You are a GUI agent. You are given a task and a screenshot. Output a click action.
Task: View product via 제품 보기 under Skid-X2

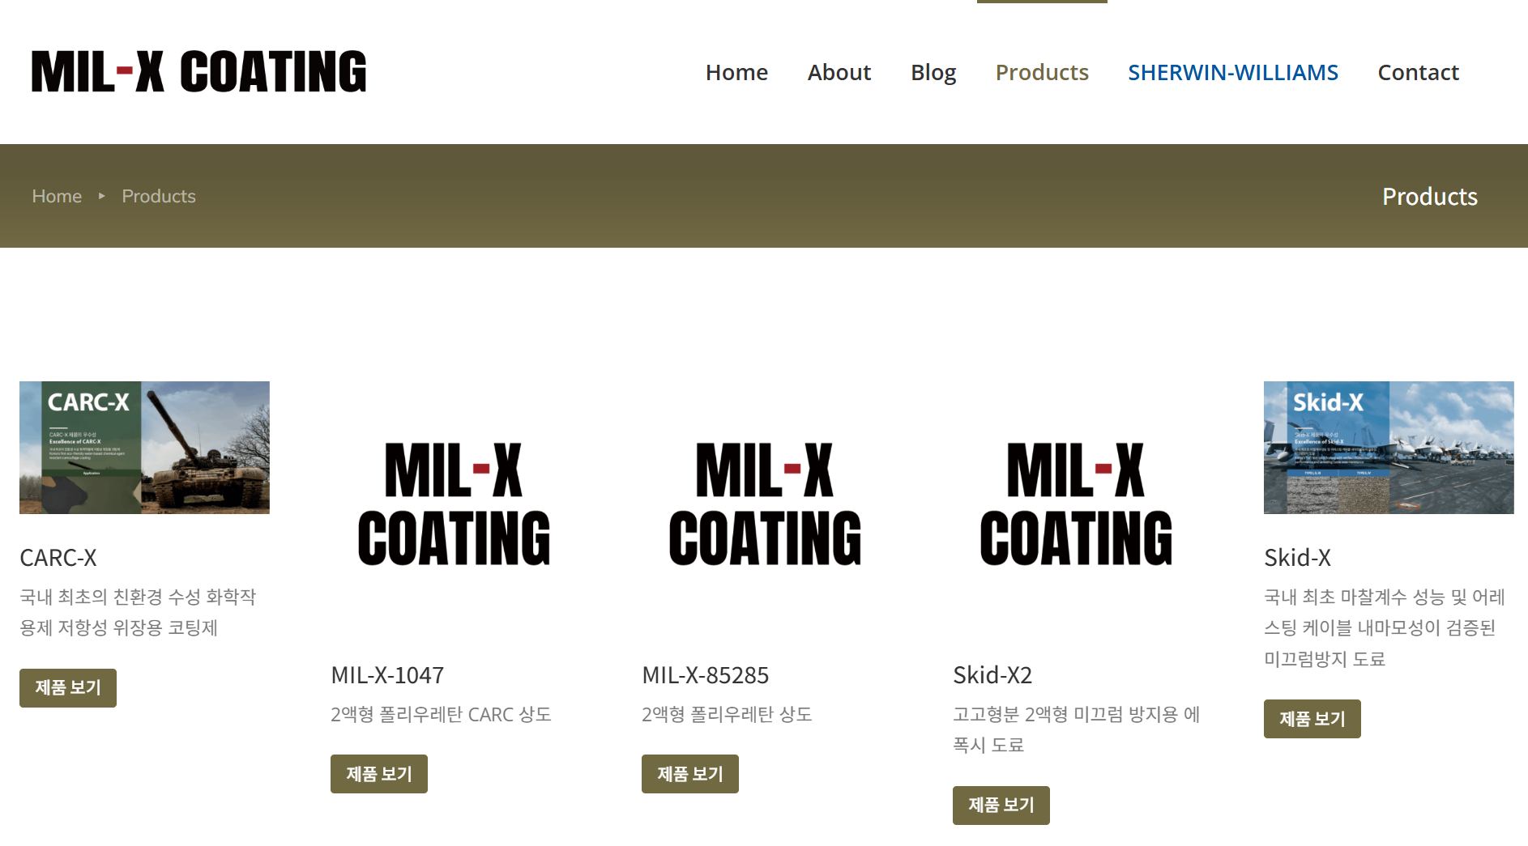coord(1001,806)
